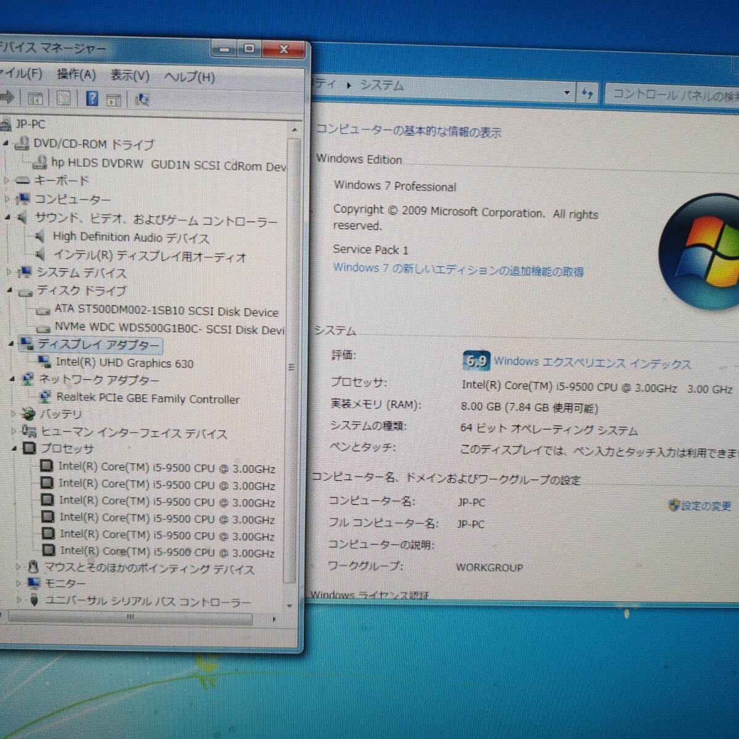
Task: Click scroll-up arrow of device tree
Action: pos(294,130)
